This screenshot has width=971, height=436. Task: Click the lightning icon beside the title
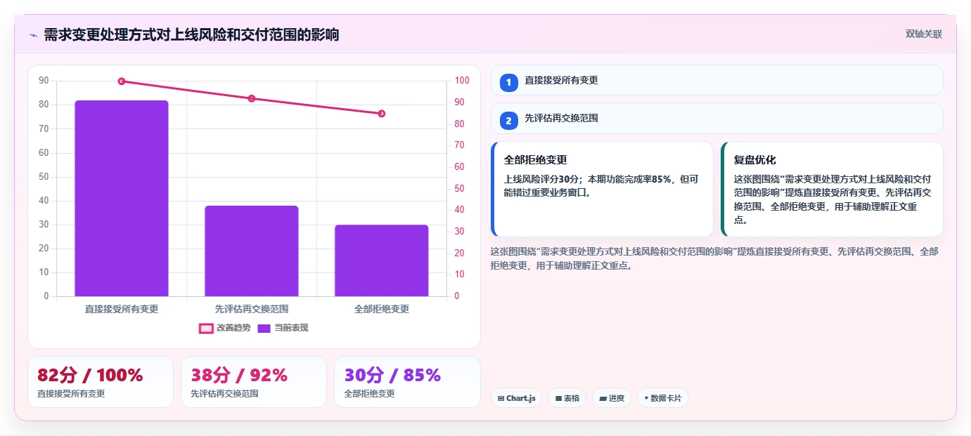[x=33, y=35]
